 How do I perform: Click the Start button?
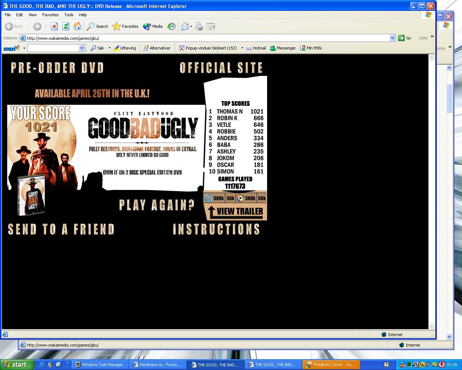click(x=17, y=365)
